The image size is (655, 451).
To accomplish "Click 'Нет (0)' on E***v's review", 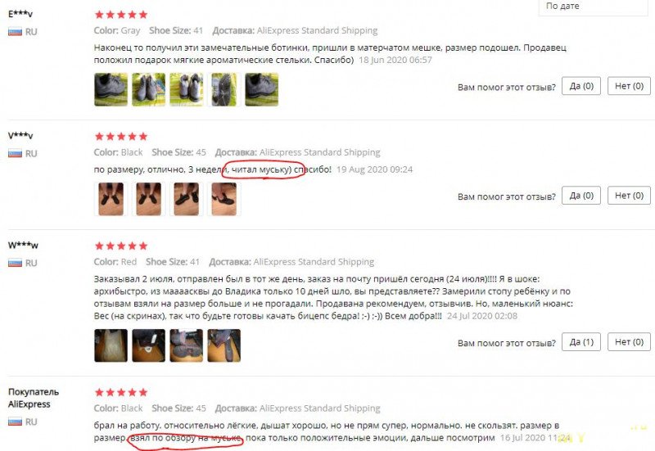I will (x=629, y=86).
